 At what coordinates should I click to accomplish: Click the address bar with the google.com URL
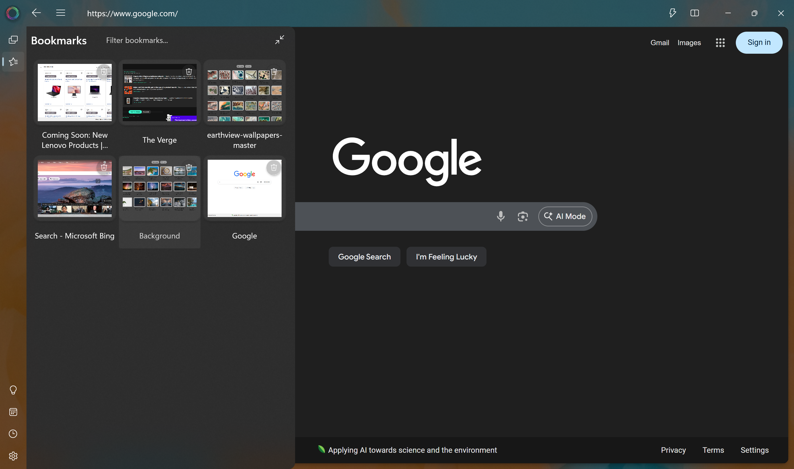[x=132, y=13]
